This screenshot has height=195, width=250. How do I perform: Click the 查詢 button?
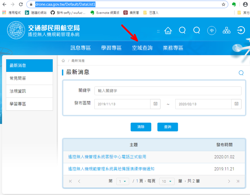point(168,127)
